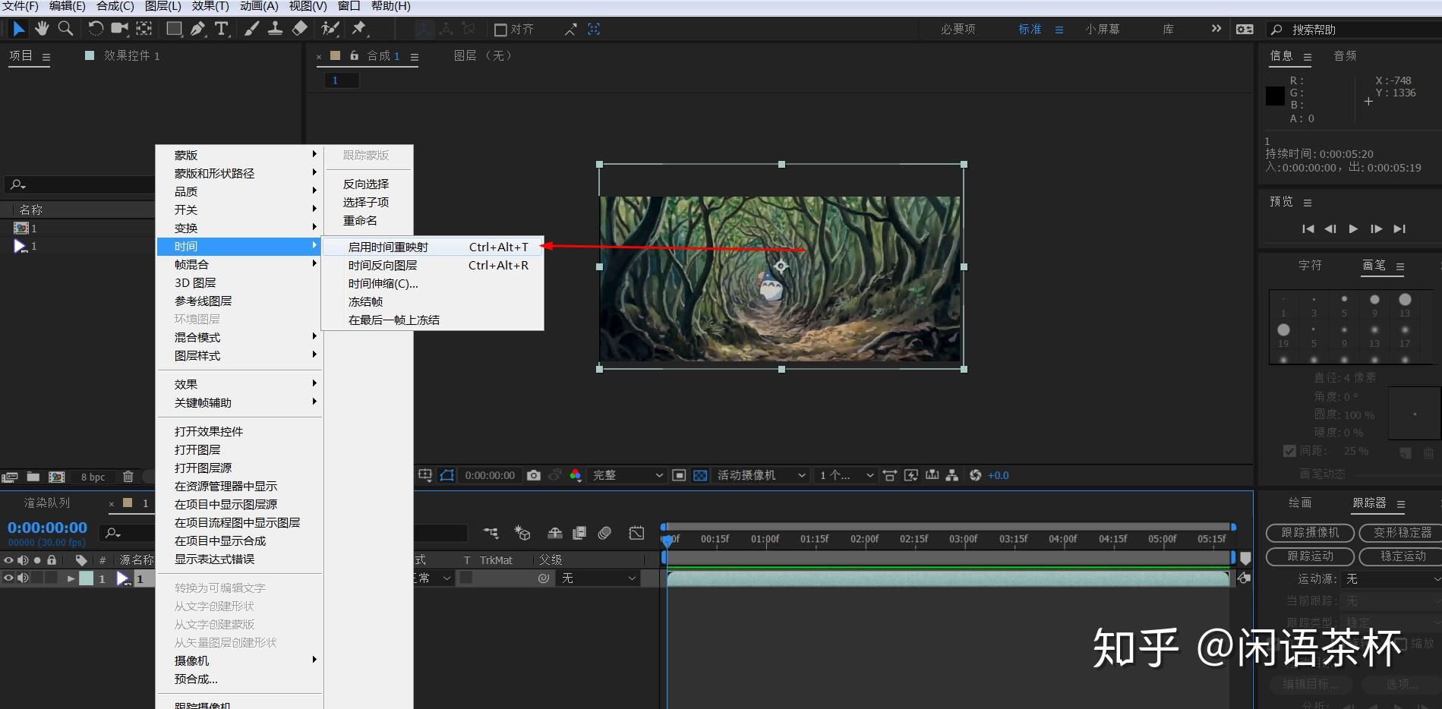Select the Rectangle shape tool

[x=175, y=29]
